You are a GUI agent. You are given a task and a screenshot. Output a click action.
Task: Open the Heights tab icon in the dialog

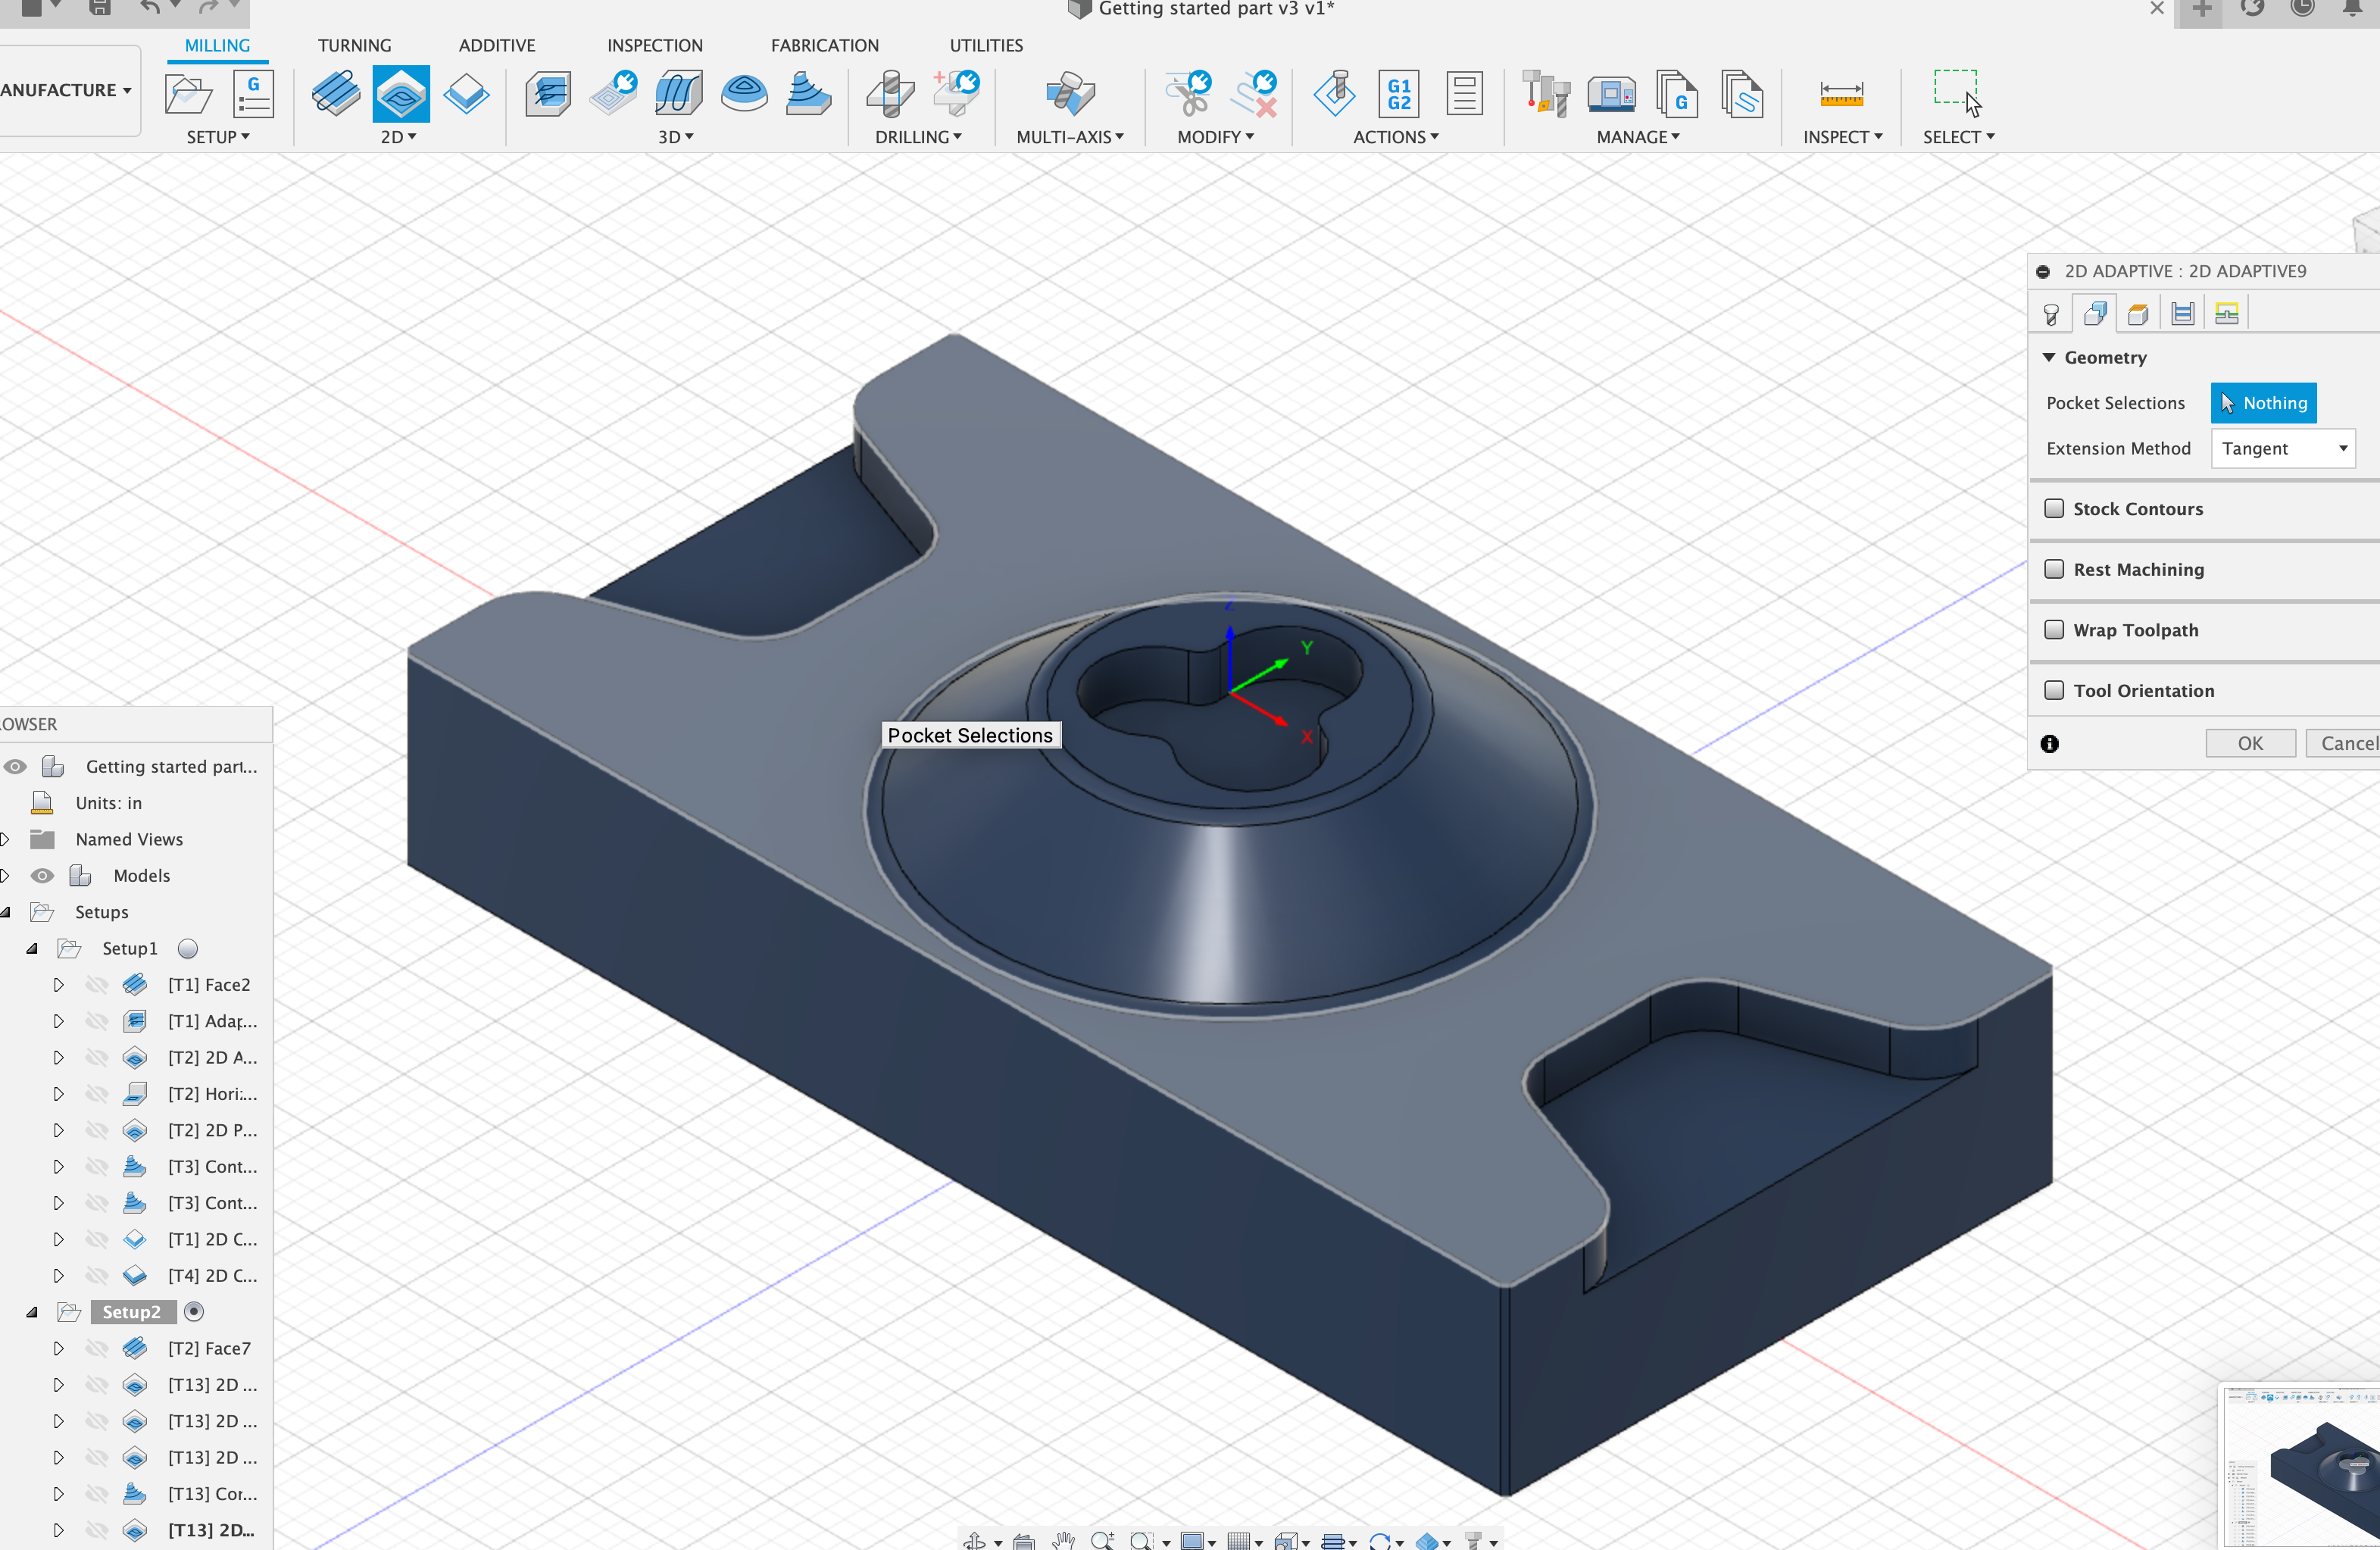tap(2138, 315)
